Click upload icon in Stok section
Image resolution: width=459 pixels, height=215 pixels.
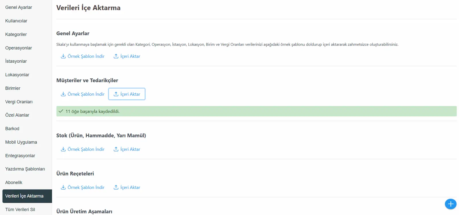tap(116, 149)
